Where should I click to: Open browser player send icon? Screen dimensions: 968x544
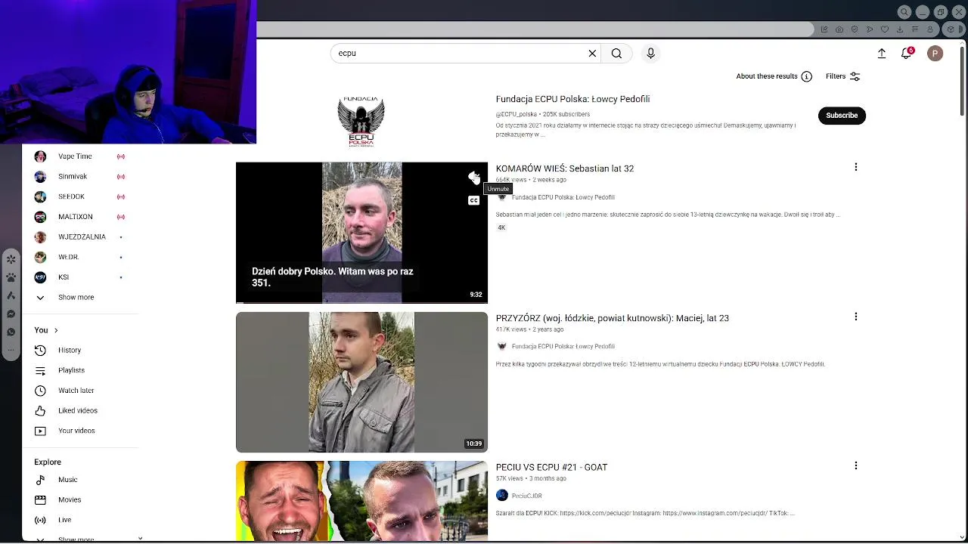tap(870, 29)
